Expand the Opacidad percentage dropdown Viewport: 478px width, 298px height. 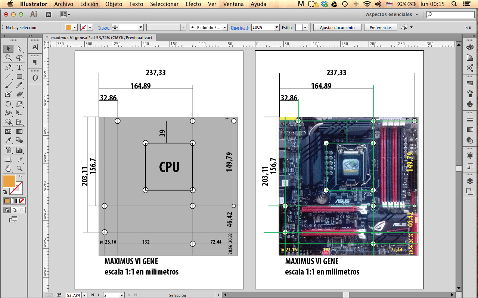pos(277,28)
